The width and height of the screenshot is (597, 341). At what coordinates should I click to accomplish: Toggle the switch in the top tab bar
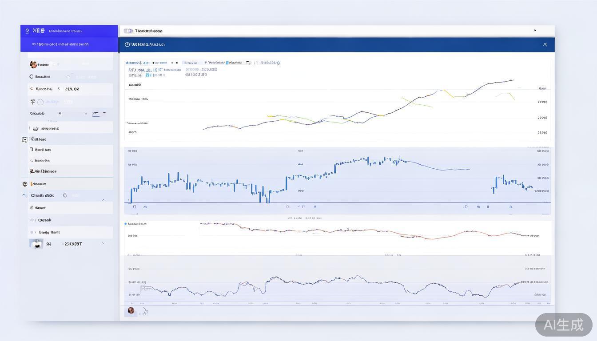[x=128, y=31]
